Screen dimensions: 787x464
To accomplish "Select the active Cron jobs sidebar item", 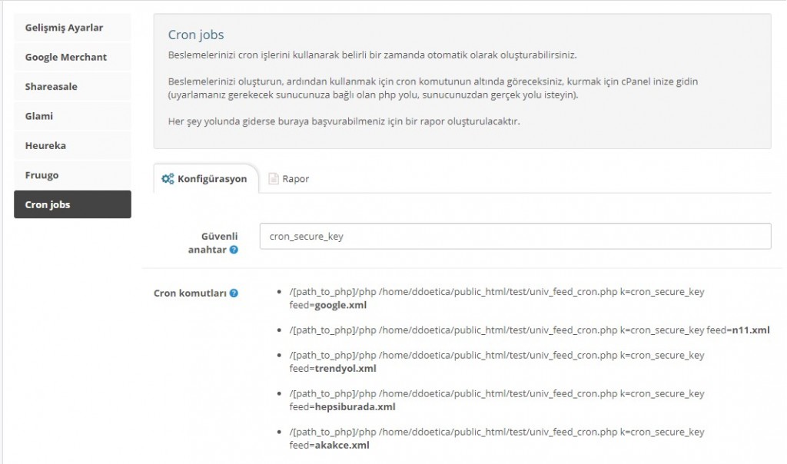I will coord(72,204).
